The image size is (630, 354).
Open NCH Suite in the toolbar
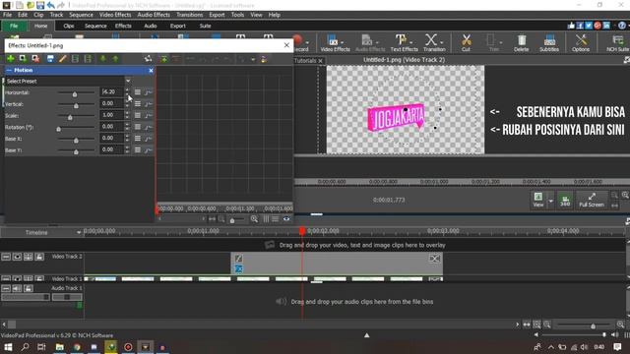tap(617, 43)
